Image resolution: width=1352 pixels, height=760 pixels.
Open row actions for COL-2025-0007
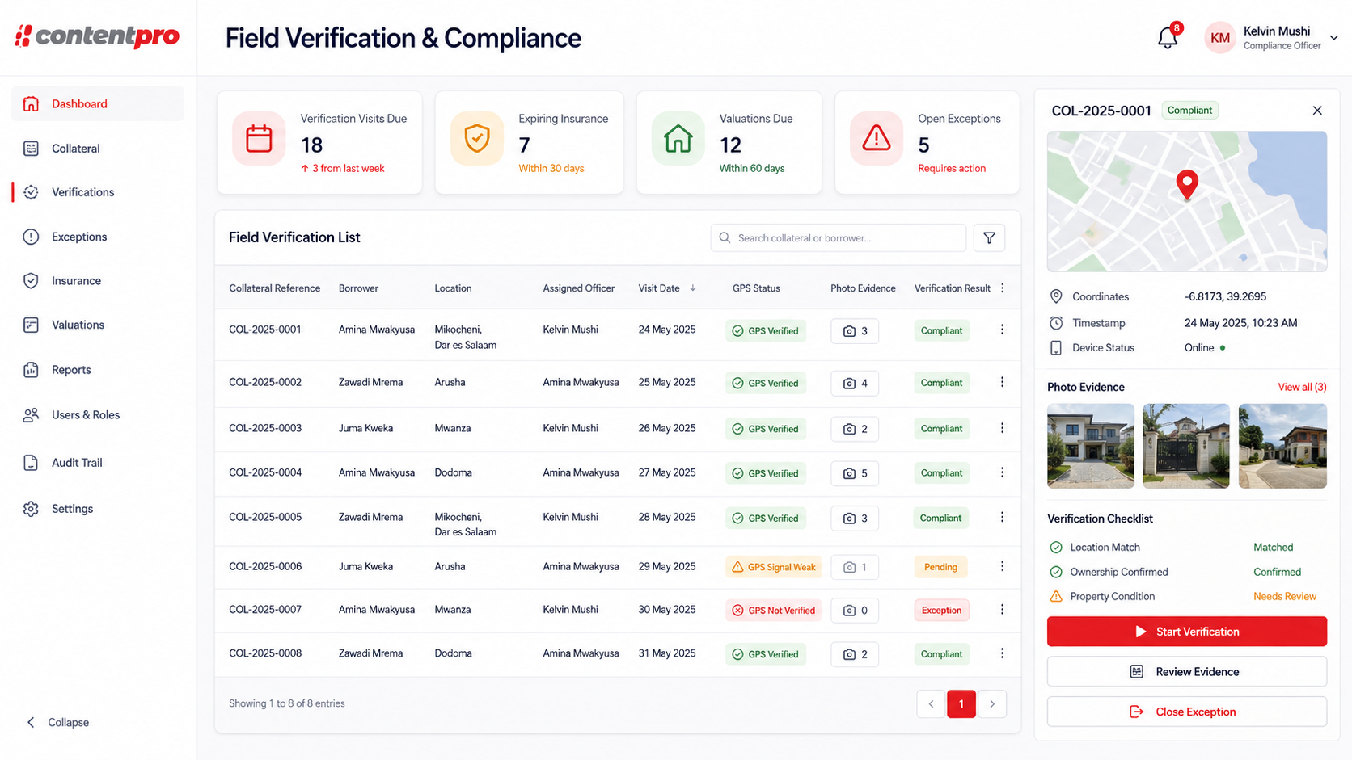pyautogui.click(x=1002, y=610)
